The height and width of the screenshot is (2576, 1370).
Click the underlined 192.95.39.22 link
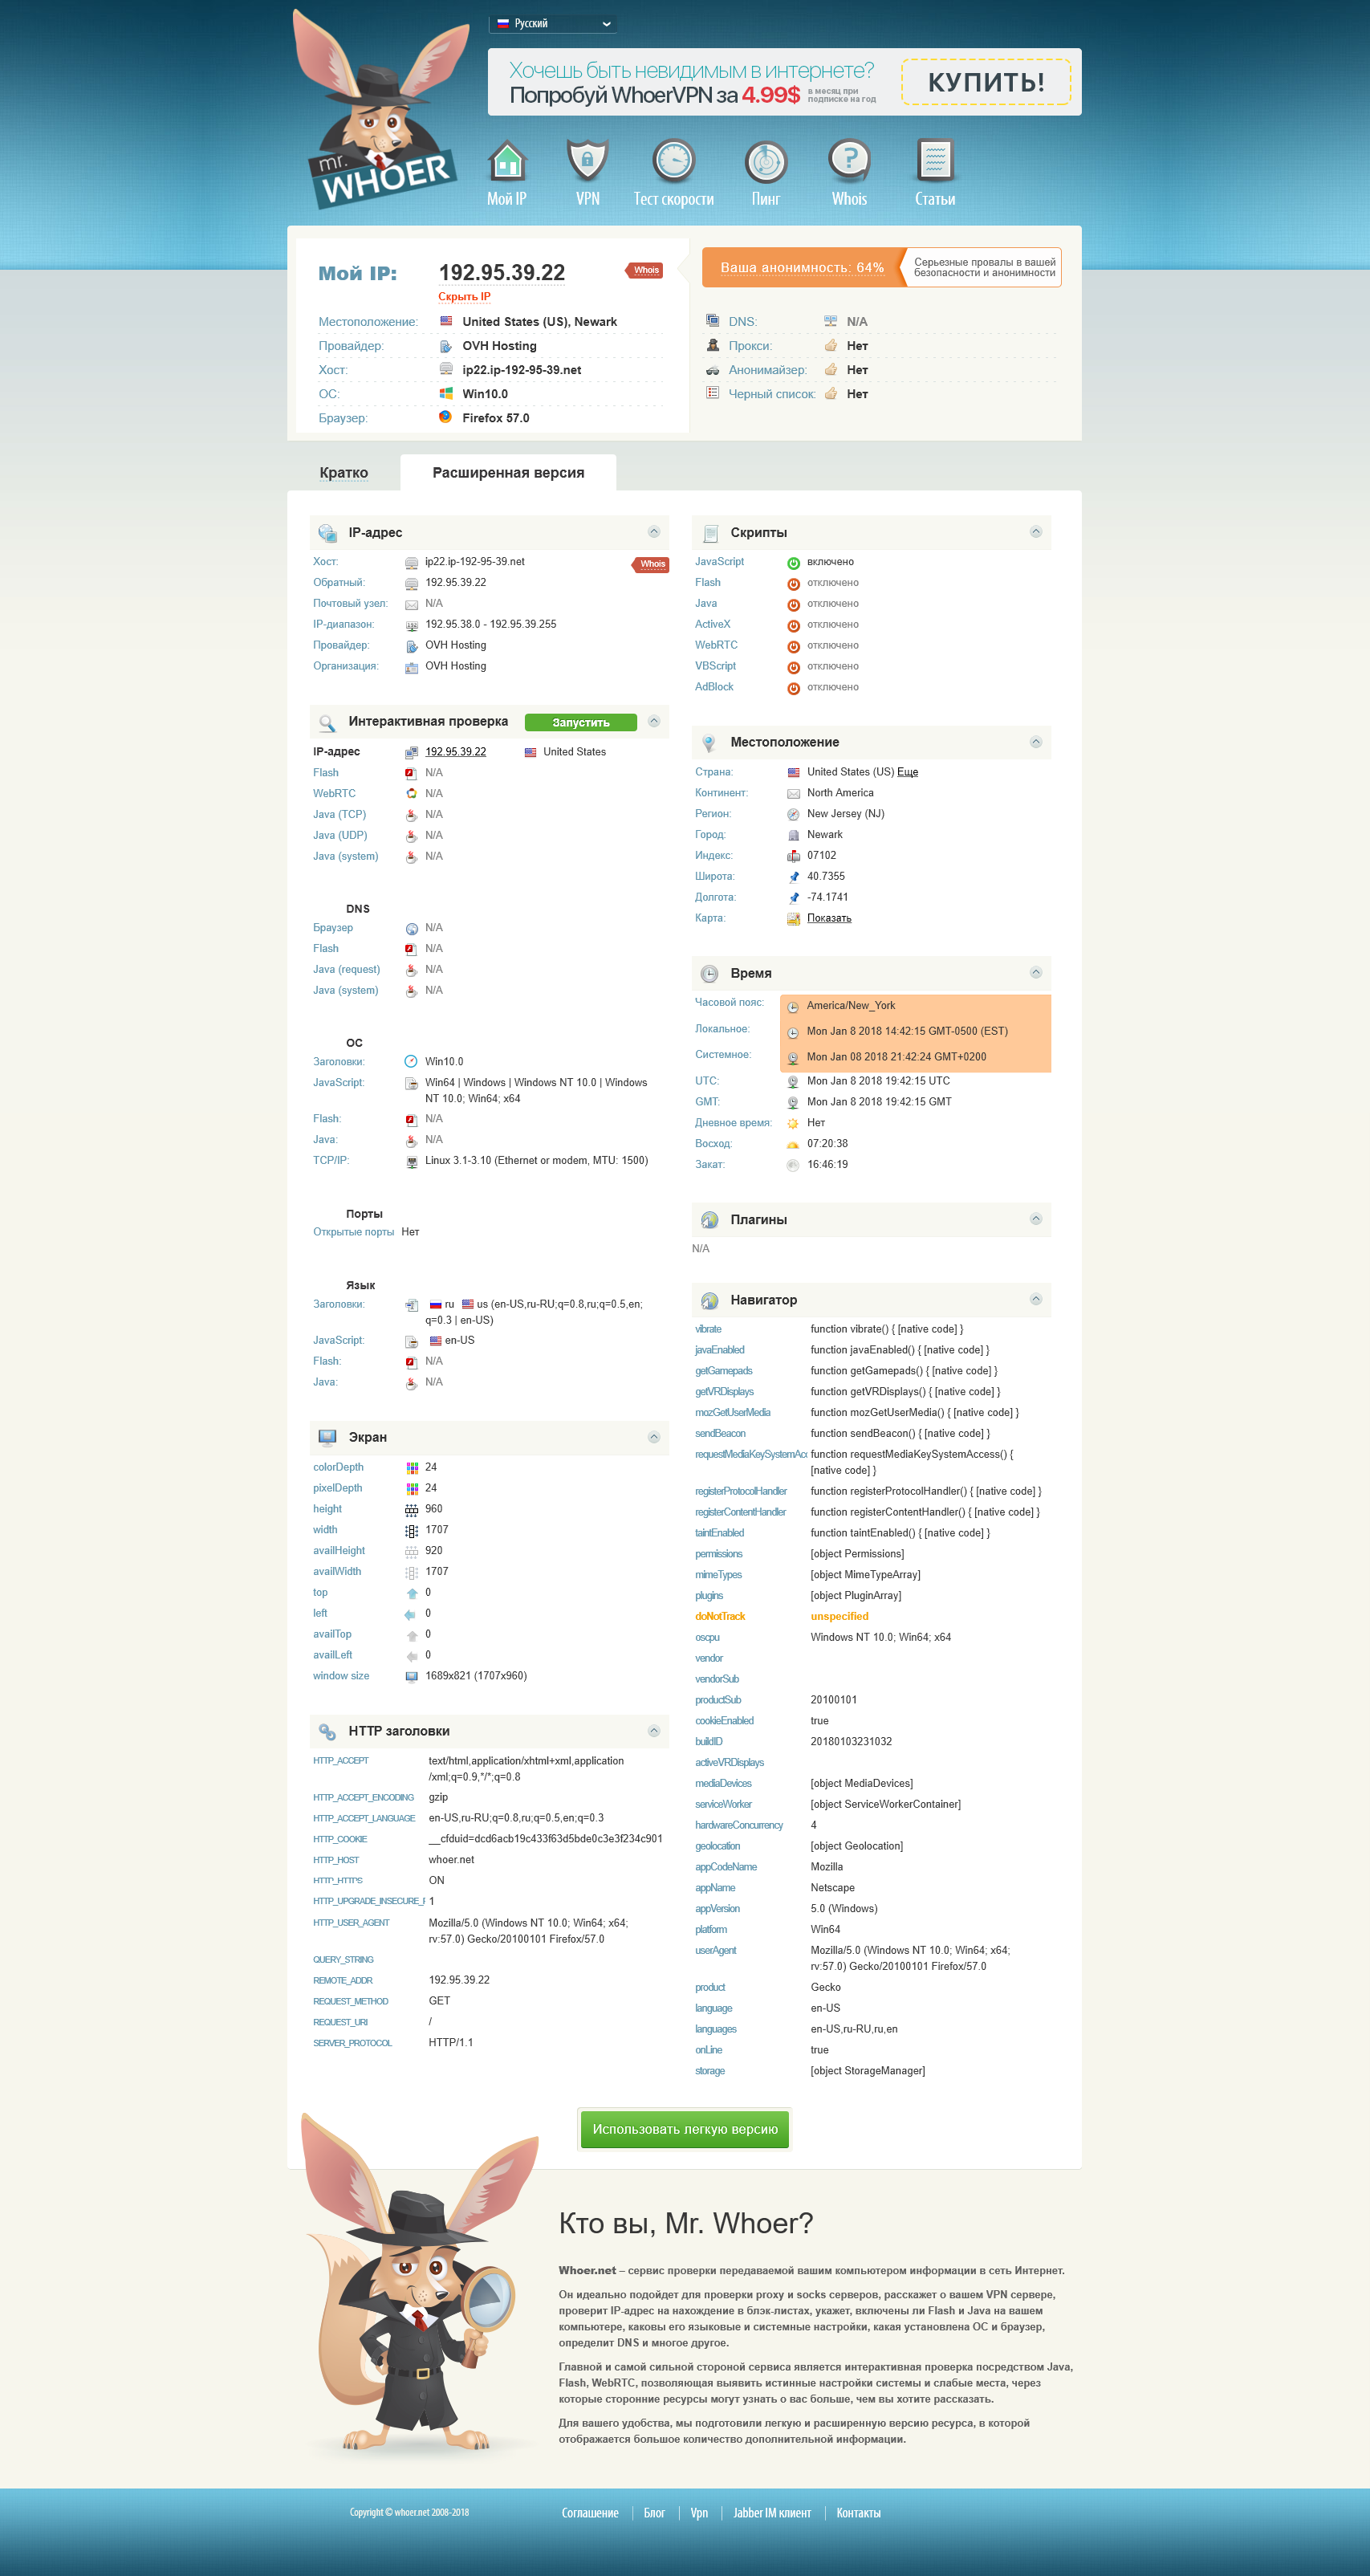[455, 752]
